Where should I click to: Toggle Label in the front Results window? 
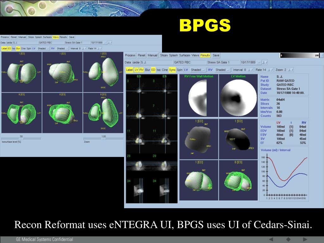click(x=129, y=70)
